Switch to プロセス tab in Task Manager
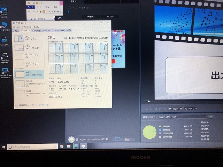This screenshot has width=223, height=167. point(16,31)
